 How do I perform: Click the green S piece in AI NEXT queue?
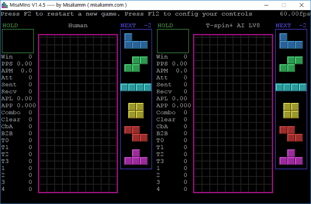coord(291,64)
